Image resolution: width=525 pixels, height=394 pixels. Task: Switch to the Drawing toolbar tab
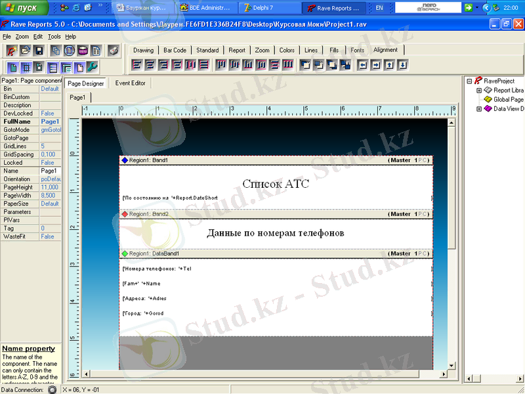coord(143,51)
